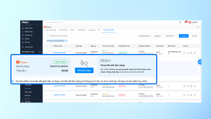The height and width of the screenshot is (119, 211).
Task: Open Cấu hình settings in the sidebar
Action: pyautogui.click(x=28, y=102)
